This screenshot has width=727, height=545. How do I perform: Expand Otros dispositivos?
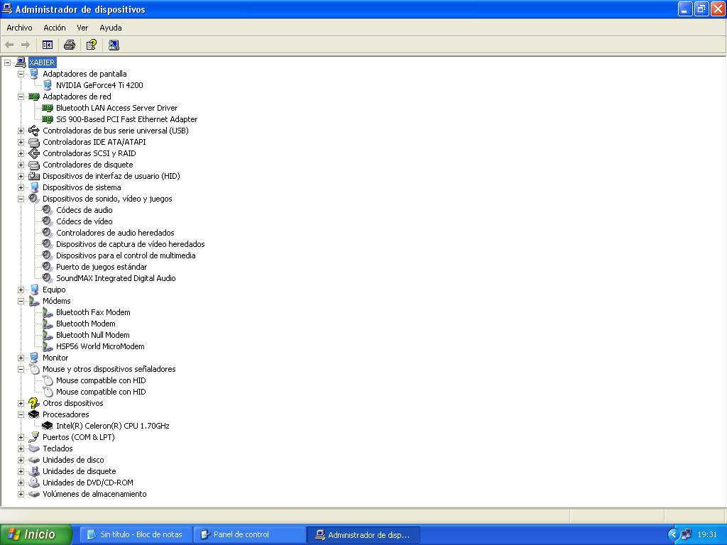(x=21, y=403)
